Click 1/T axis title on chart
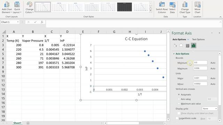223x125 pixels. (x=140, y=94)
